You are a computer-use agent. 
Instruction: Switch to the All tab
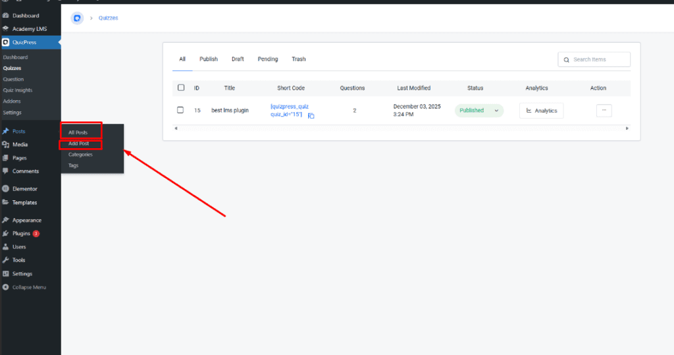(182, 59)
